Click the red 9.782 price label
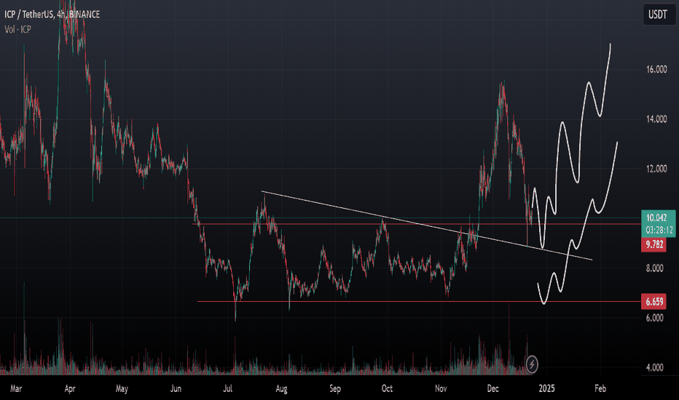The width and height of the screenshot is (679, 400). (x=654, y=245)
